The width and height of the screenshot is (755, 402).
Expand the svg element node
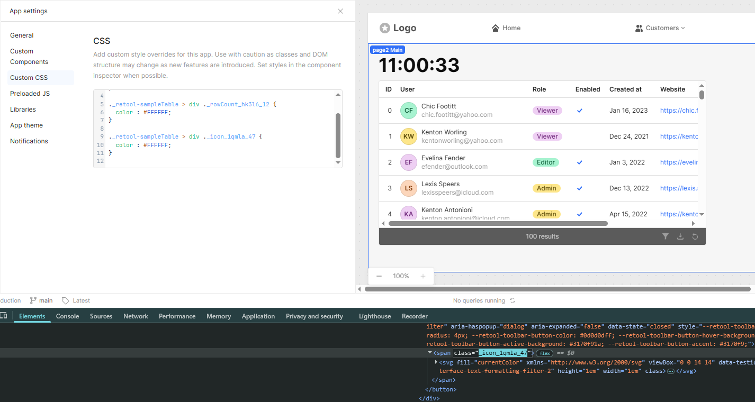click(436, 362)
